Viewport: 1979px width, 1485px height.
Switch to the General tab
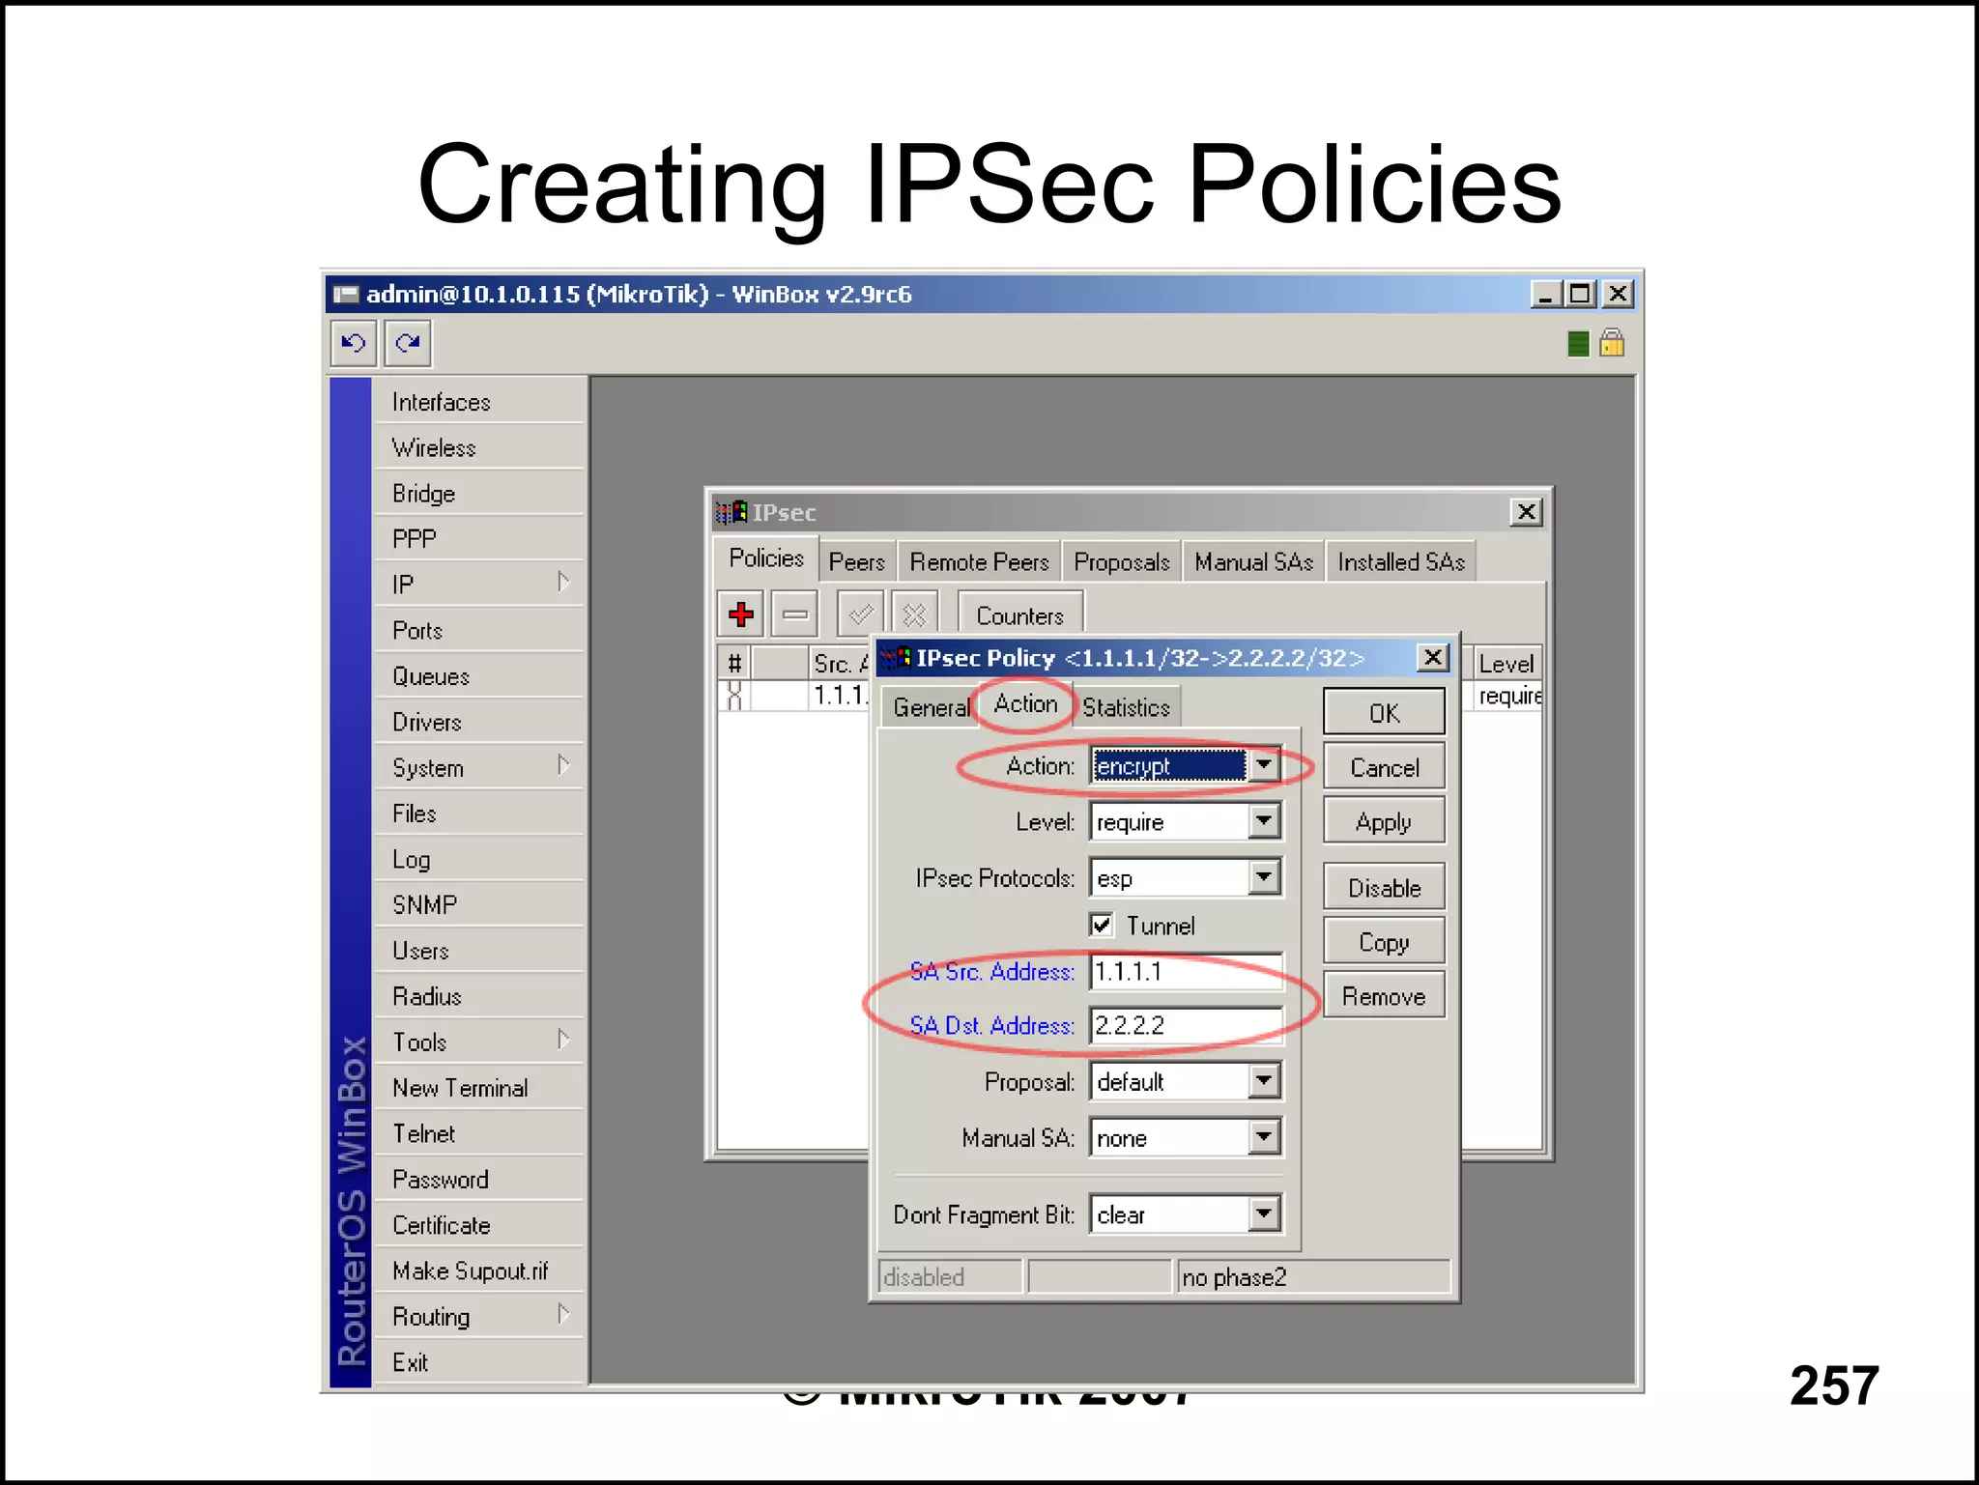pos(930,707)
